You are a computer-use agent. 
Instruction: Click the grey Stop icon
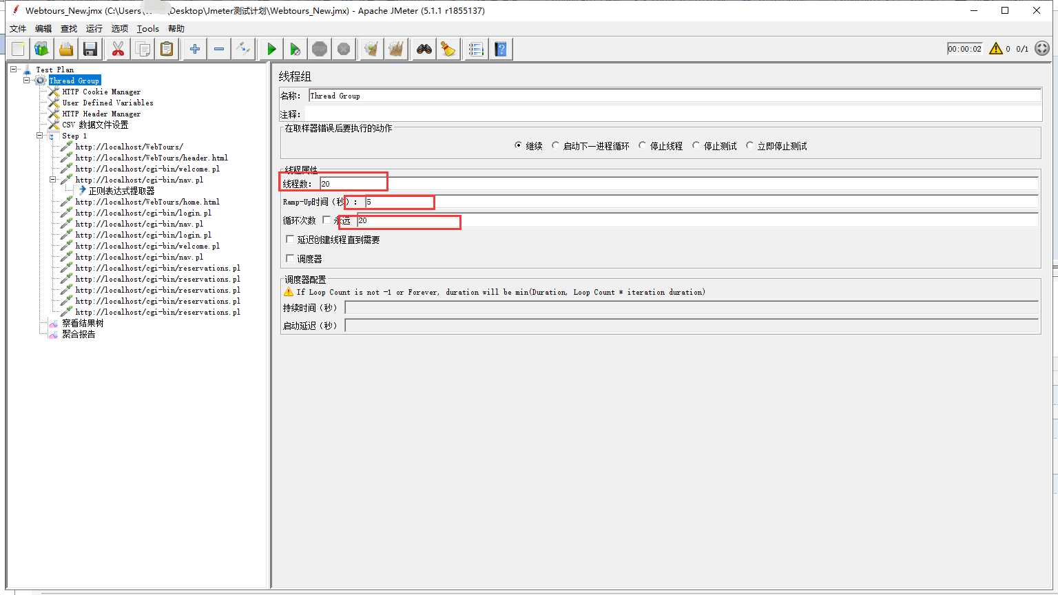click(x=320, y=49)
